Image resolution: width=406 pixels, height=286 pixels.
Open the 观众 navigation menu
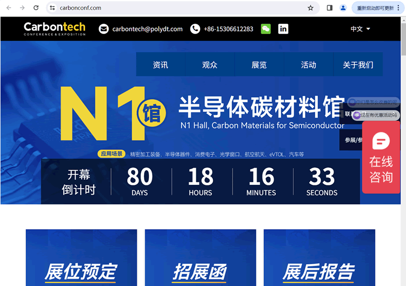tap(210, 65)
